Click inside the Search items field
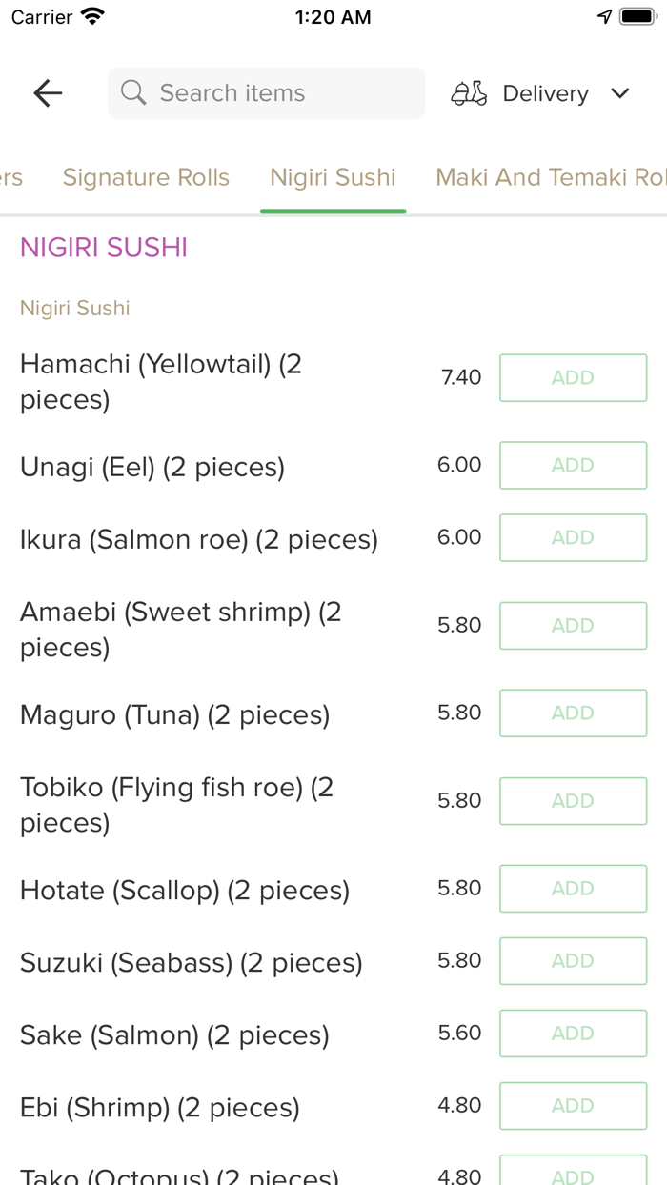The height and width of the screenshot is (1185, 667). pos(266,92)
